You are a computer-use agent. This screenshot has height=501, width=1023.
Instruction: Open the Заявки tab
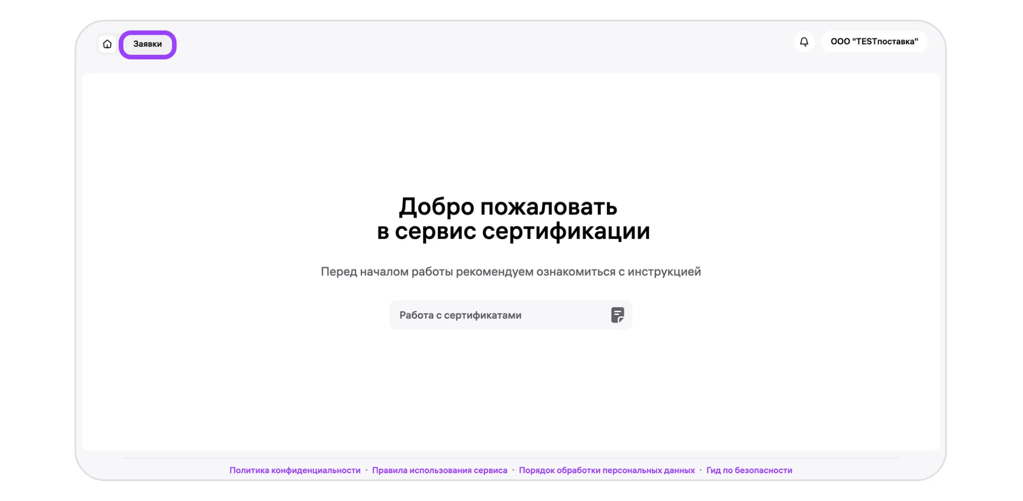[x=147, y=45]
